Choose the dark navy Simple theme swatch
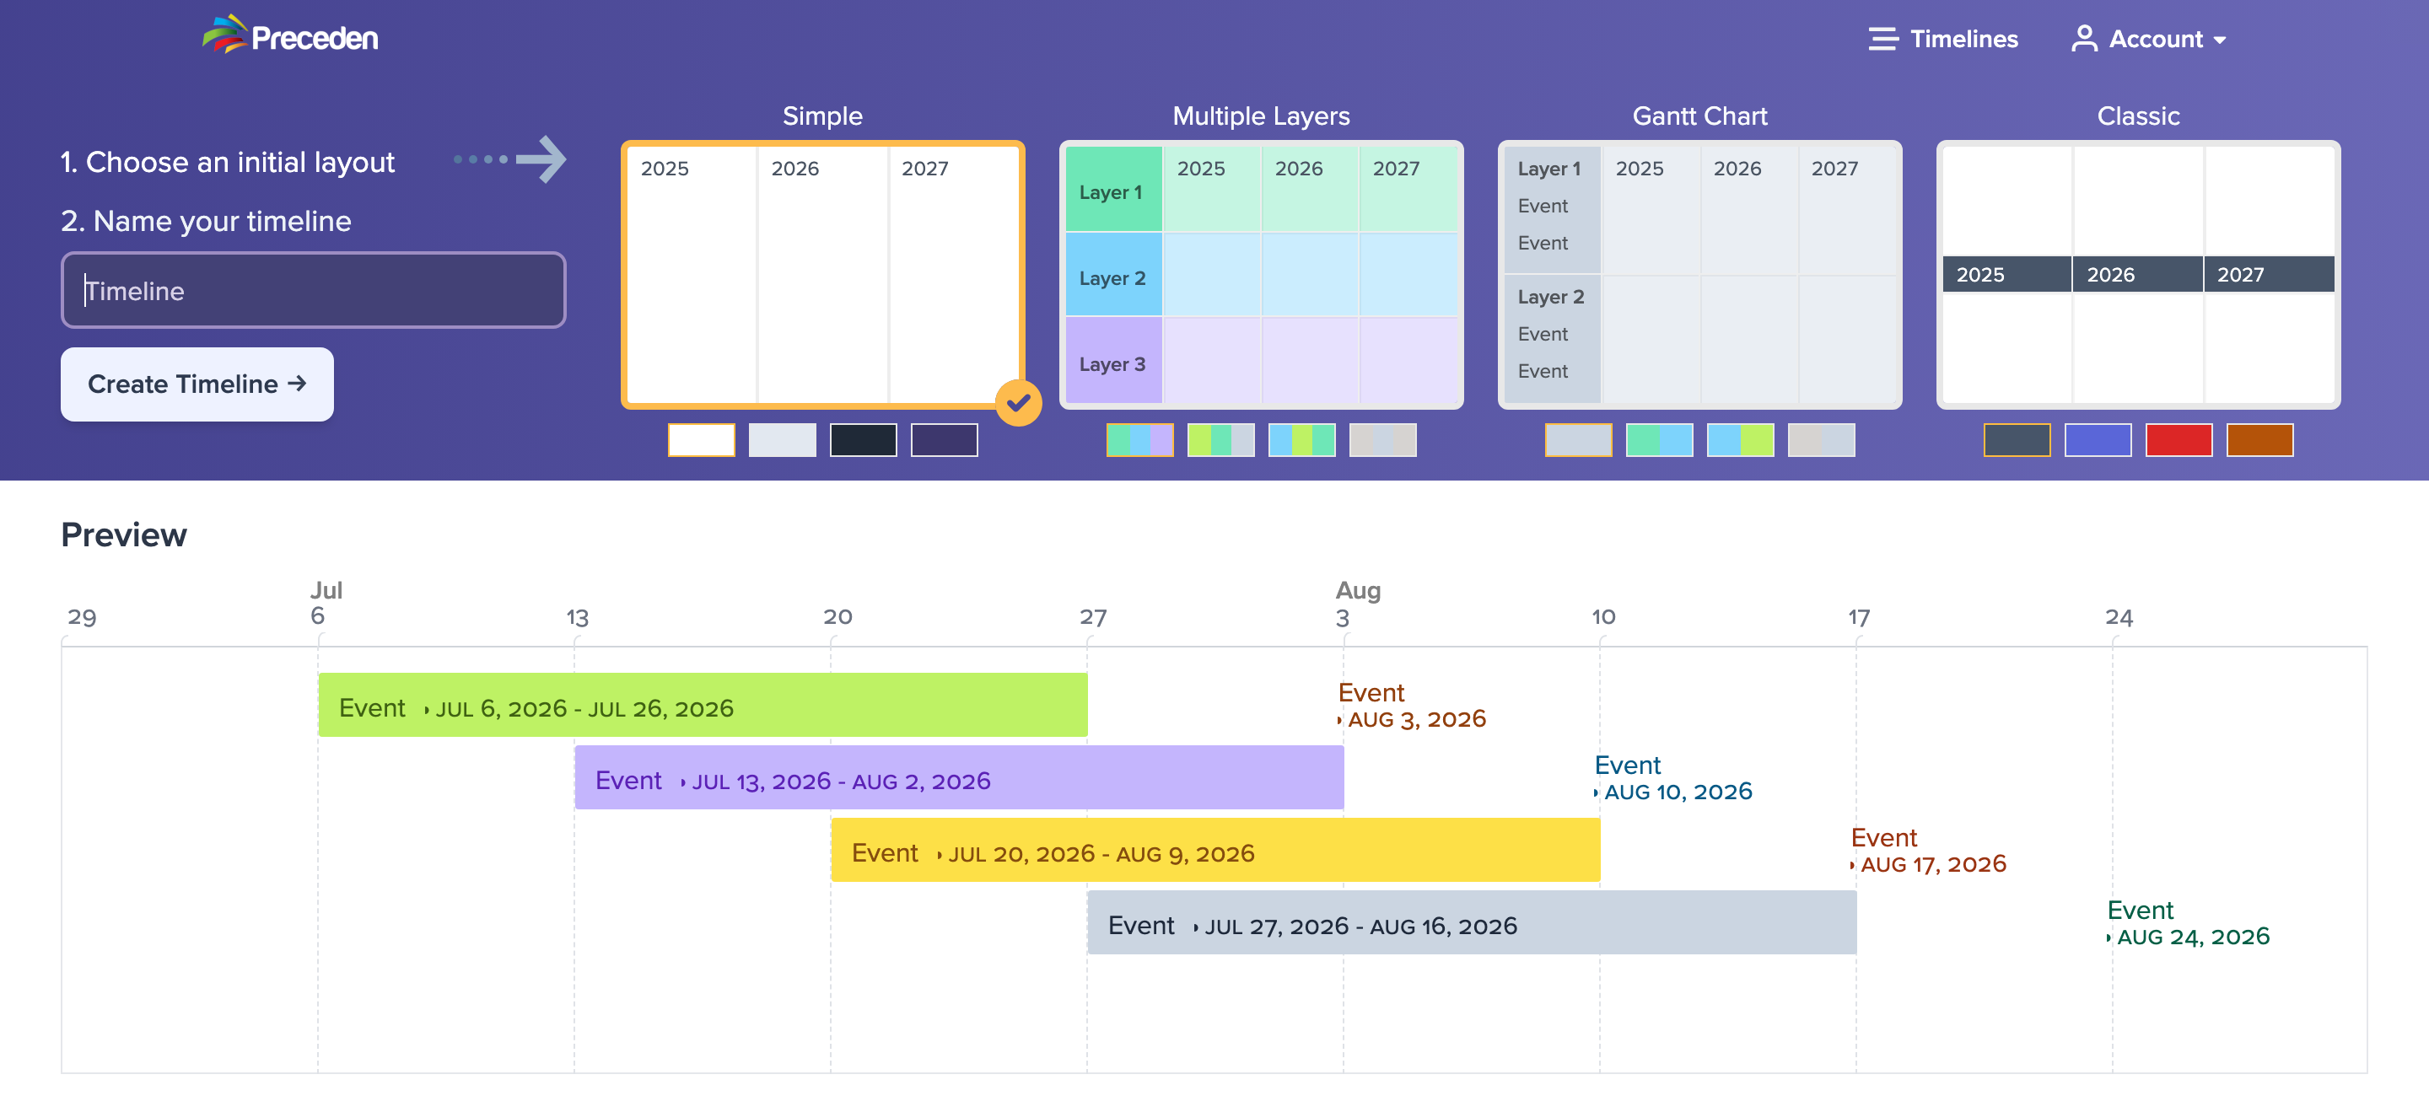 [864, 440]
